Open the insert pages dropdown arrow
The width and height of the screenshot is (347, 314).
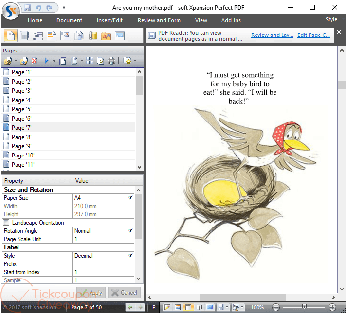point(16,61)
